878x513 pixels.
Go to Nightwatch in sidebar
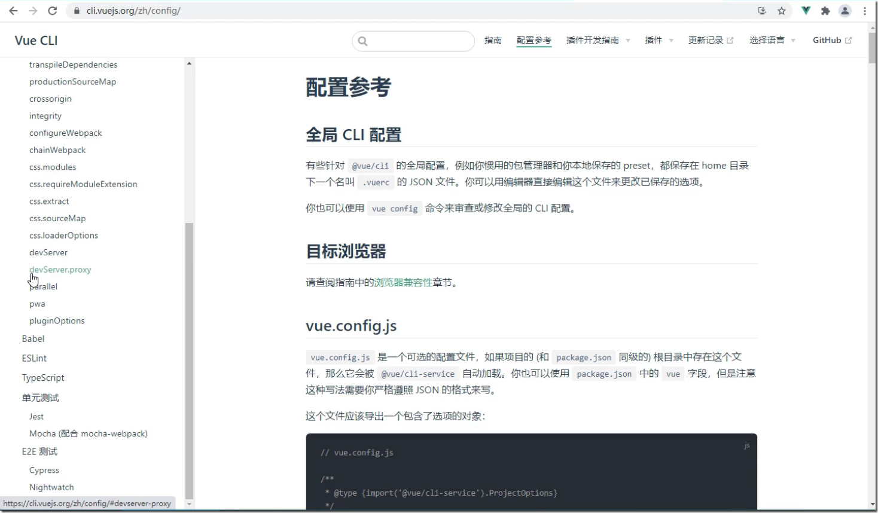pyautogui.click(x=51, y=487)
